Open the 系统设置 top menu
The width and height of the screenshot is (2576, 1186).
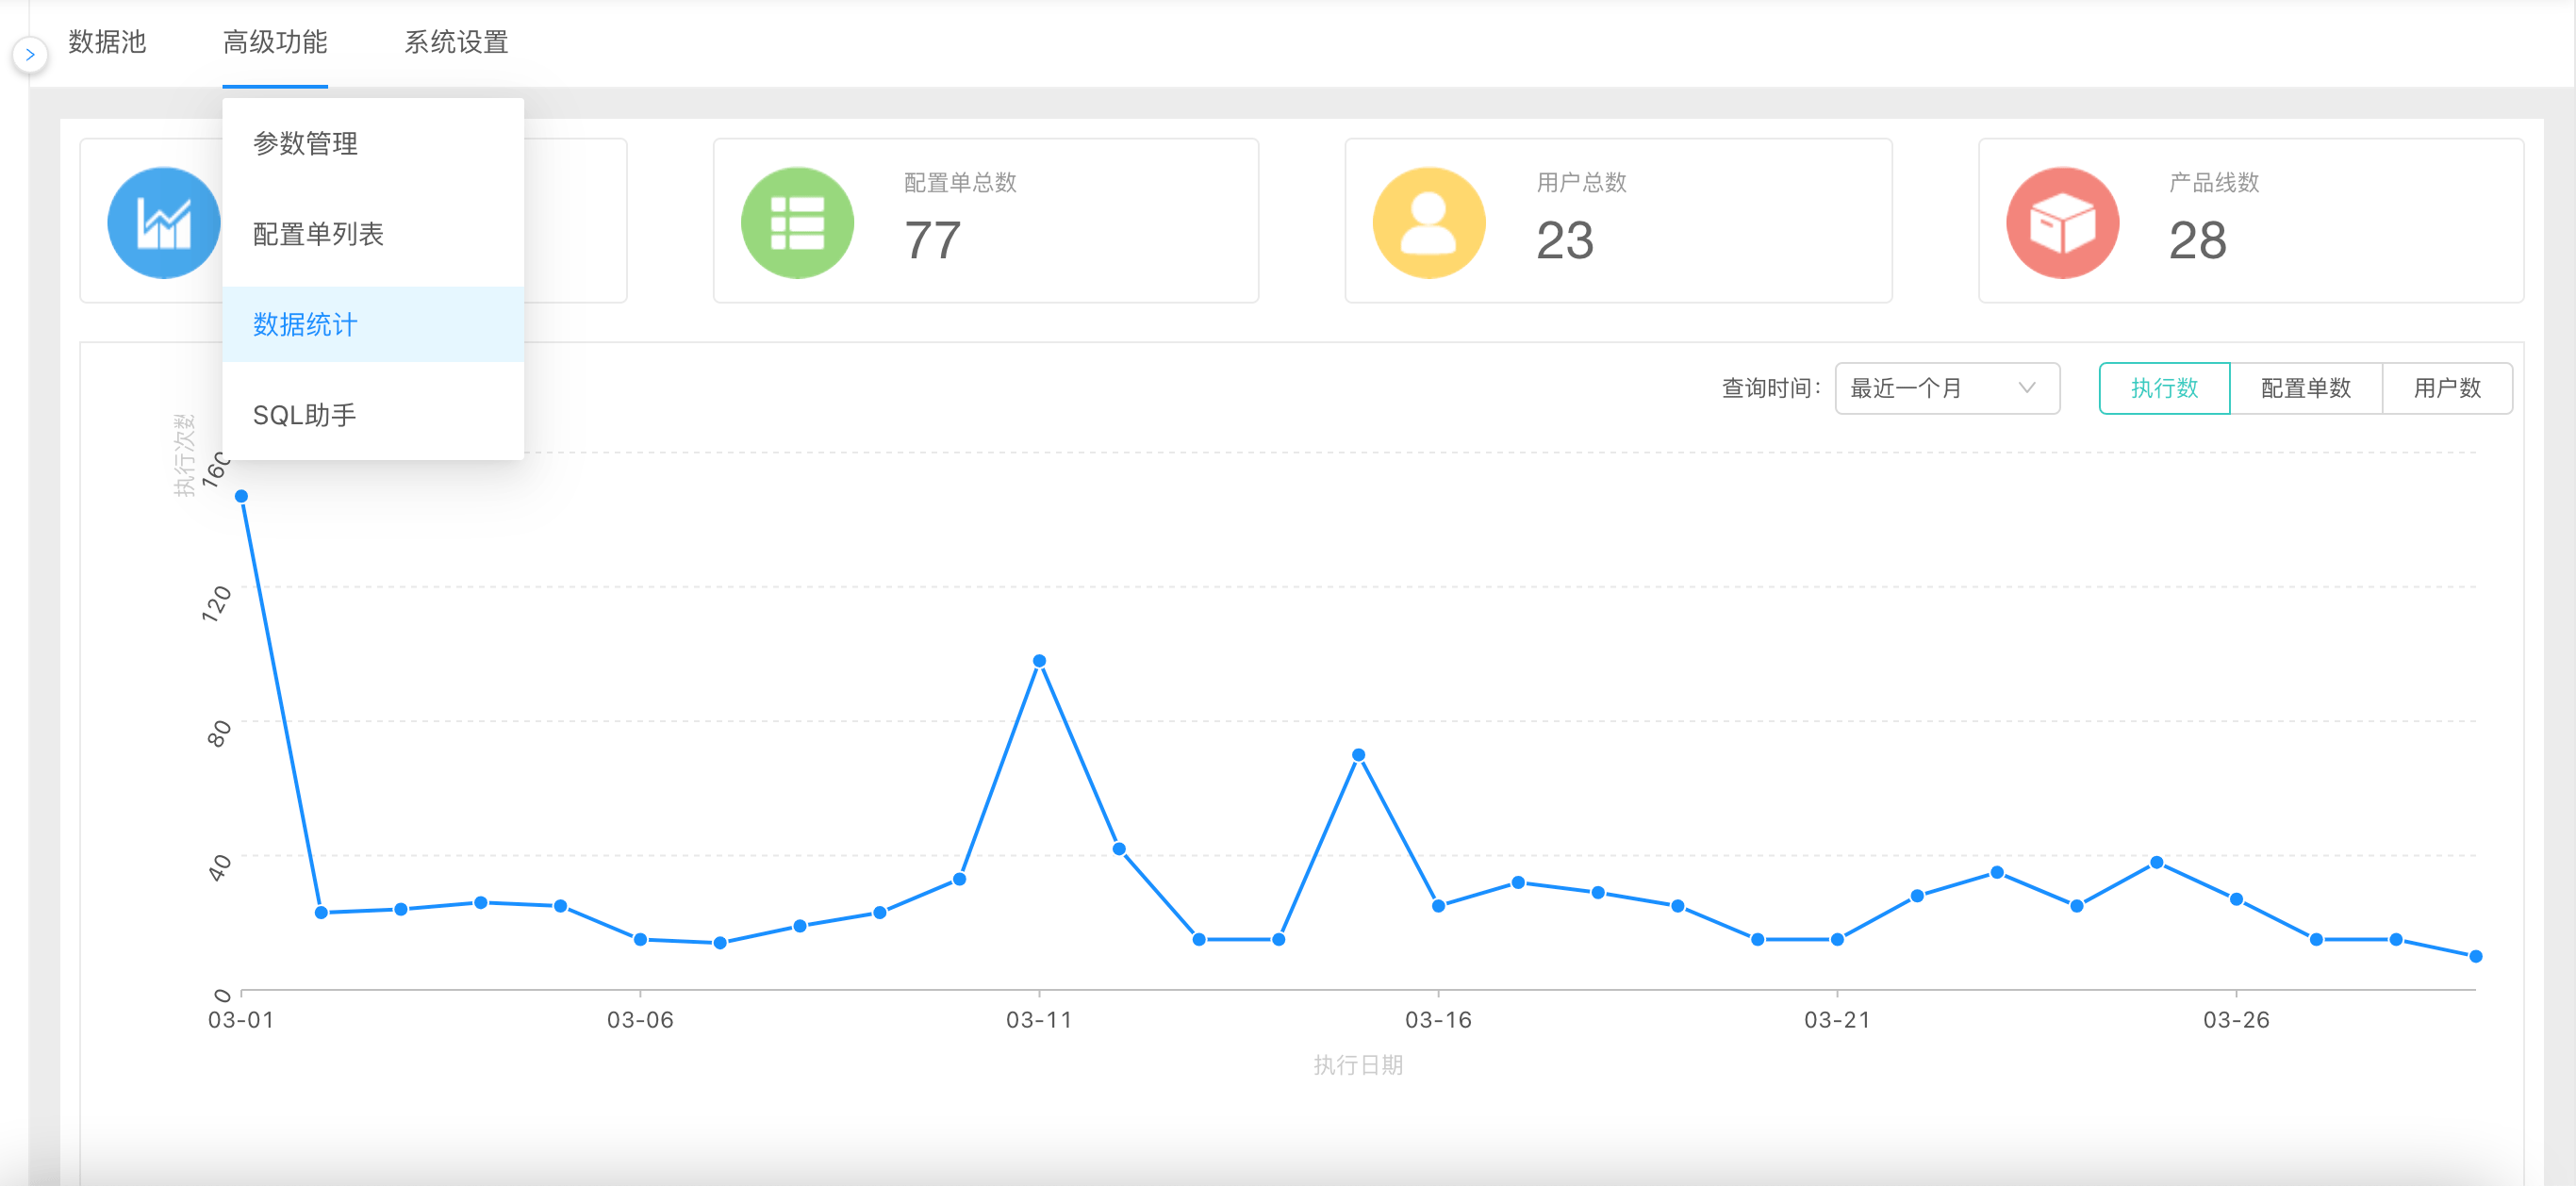tap(456, 42)
